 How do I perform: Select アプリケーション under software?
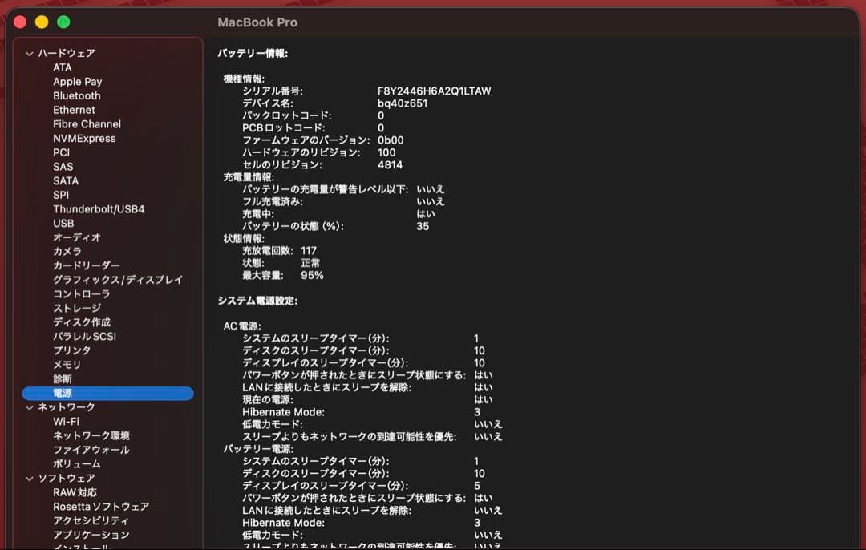91,535
